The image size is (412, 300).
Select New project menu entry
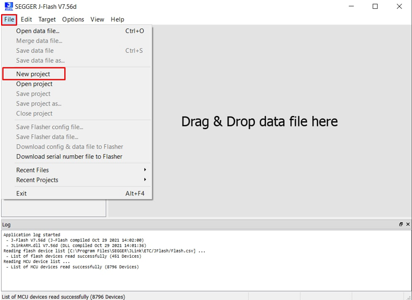[77, 74]
